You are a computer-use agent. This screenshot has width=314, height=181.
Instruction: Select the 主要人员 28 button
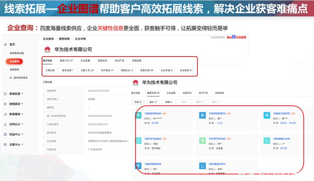coord(87,70)
